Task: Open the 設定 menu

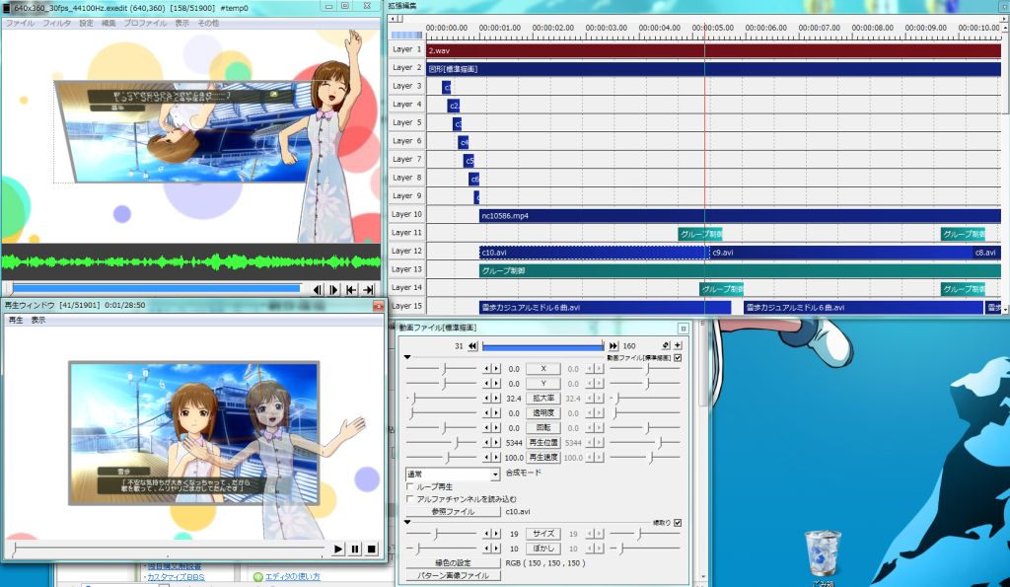Action: coord(87,23)
